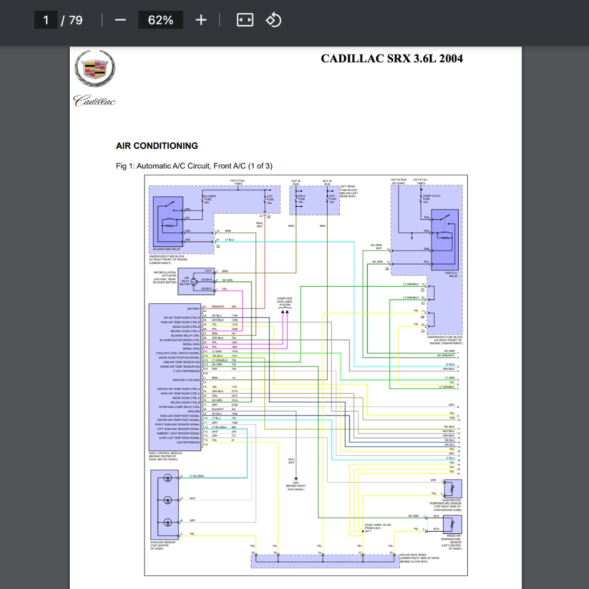Screen dimensions: 589x589
Task: Click the 'S217' splice label
Action: pos(368,531)
